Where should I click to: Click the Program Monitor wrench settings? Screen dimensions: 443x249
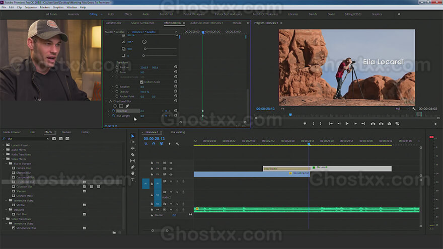(414, 109)
